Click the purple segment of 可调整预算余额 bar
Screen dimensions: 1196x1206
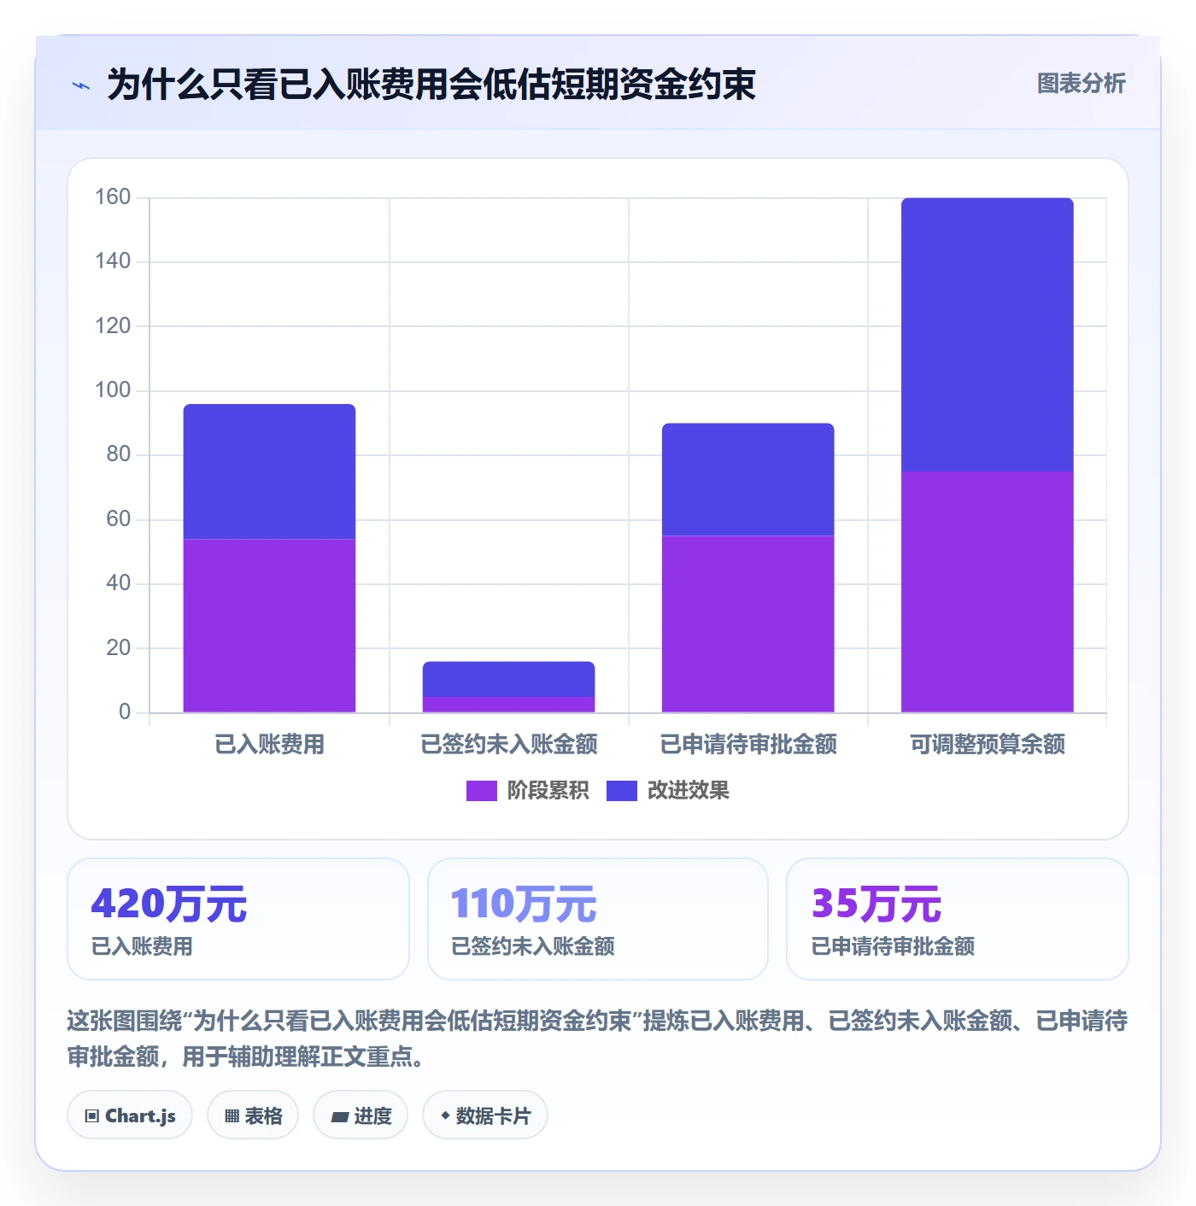point(987,592)
